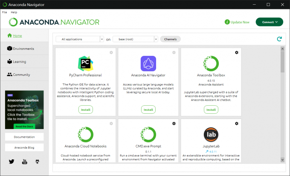Switch to the Environments tab
The image size is (290, 176).
click(24, 49)
